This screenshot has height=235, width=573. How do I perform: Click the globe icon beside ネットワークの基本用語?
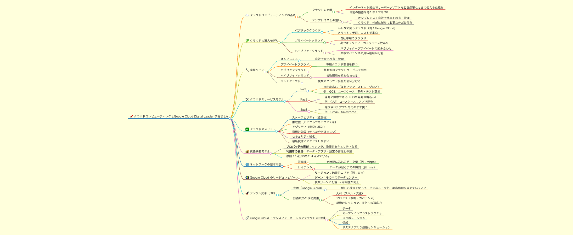coord(247,164)
